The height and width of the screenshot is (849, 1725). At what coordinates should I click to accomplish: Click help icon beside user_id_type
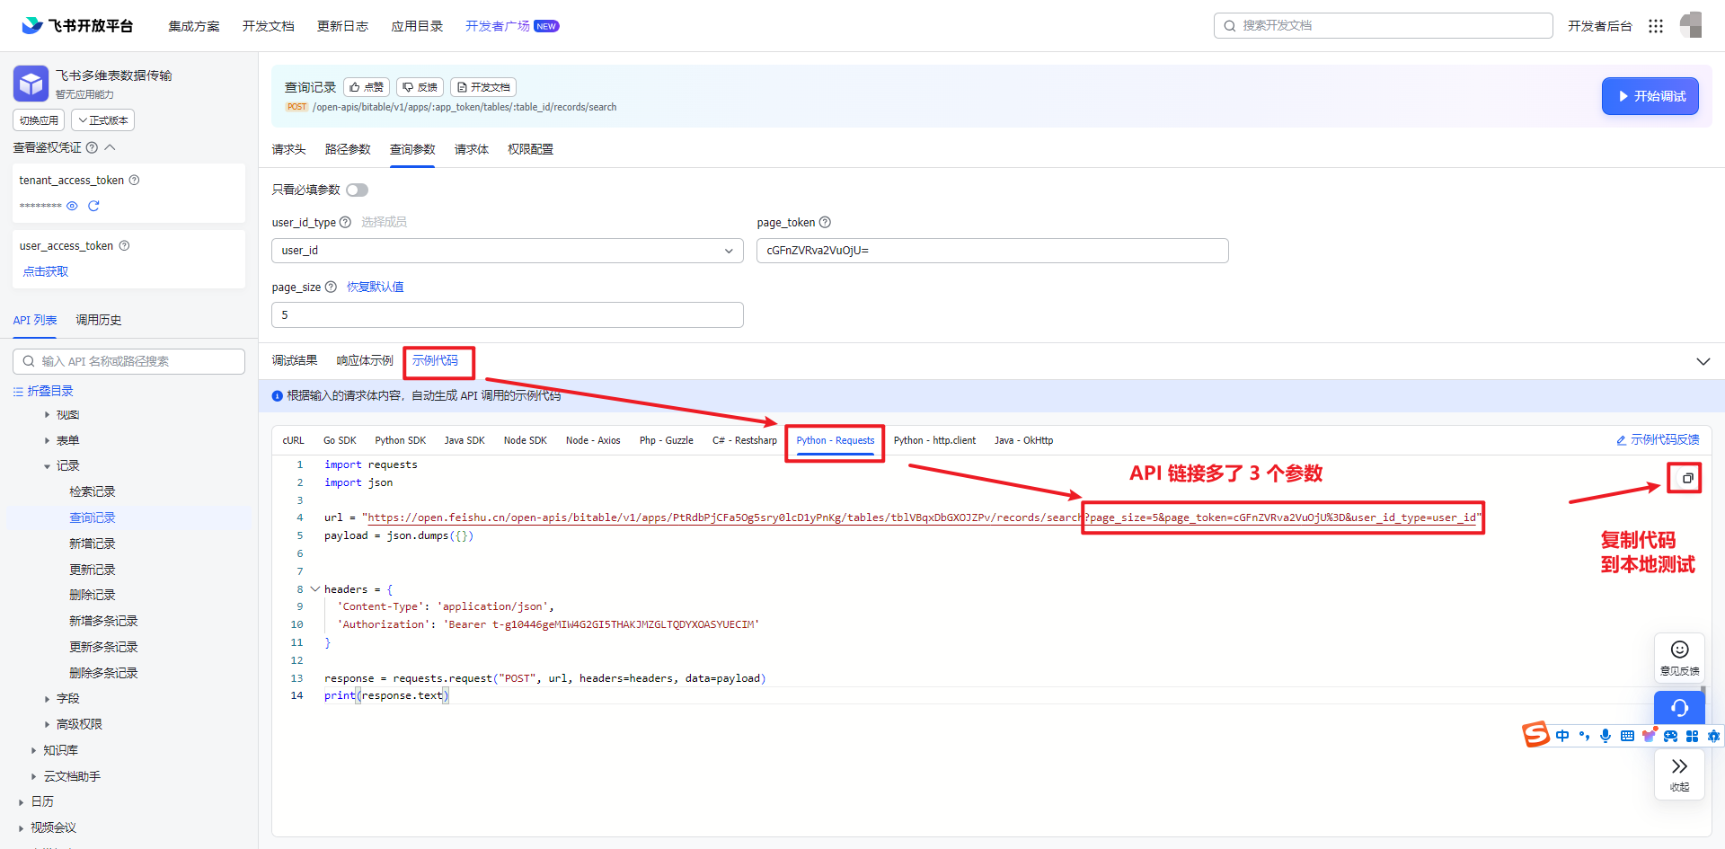coord(345,222)
